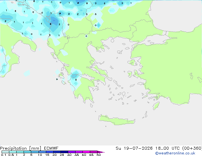Click the '[mm]' unit label
Viewport: 202px width, 156px height.
(35, 148)
